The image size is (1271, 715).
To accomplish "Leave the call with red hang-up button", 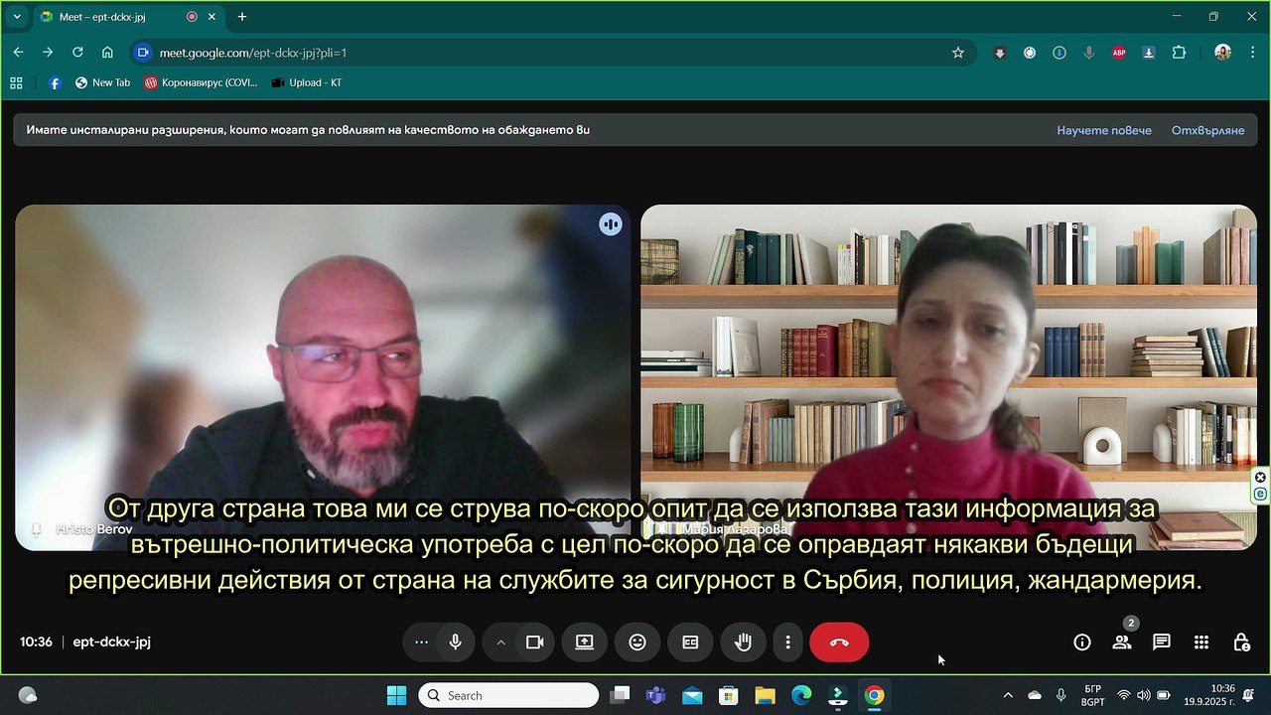I will pyautogui.click(x=839, y=643).
